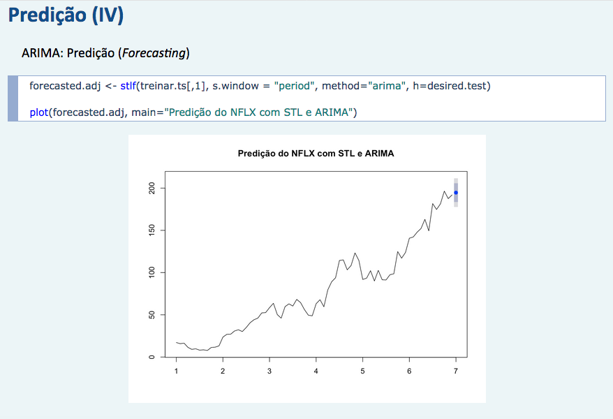Click the blue forecast point on the chart
613x419 pixels.
tap(456, 193)
